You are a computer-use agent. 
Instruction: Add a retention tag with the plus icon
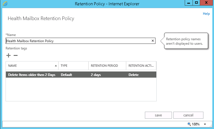click(x=8, y=55)
